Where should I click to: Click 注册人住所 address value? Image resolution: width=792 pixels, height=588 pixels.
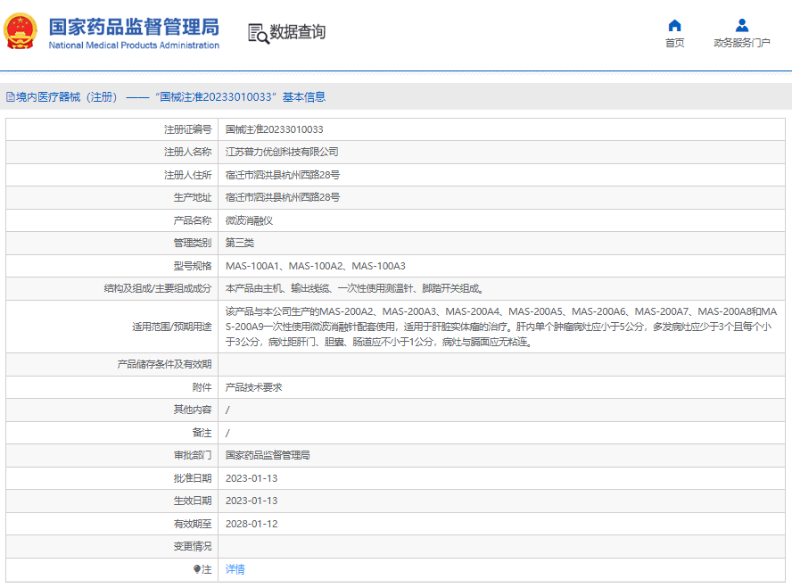(283, 175)
